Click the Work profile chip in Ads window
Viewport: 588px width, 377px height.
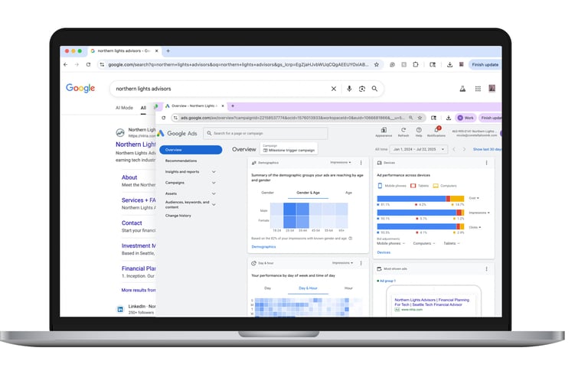465,118
